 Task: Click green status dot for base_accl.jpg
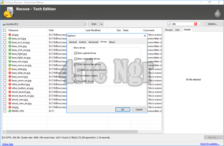click(10, 38)
